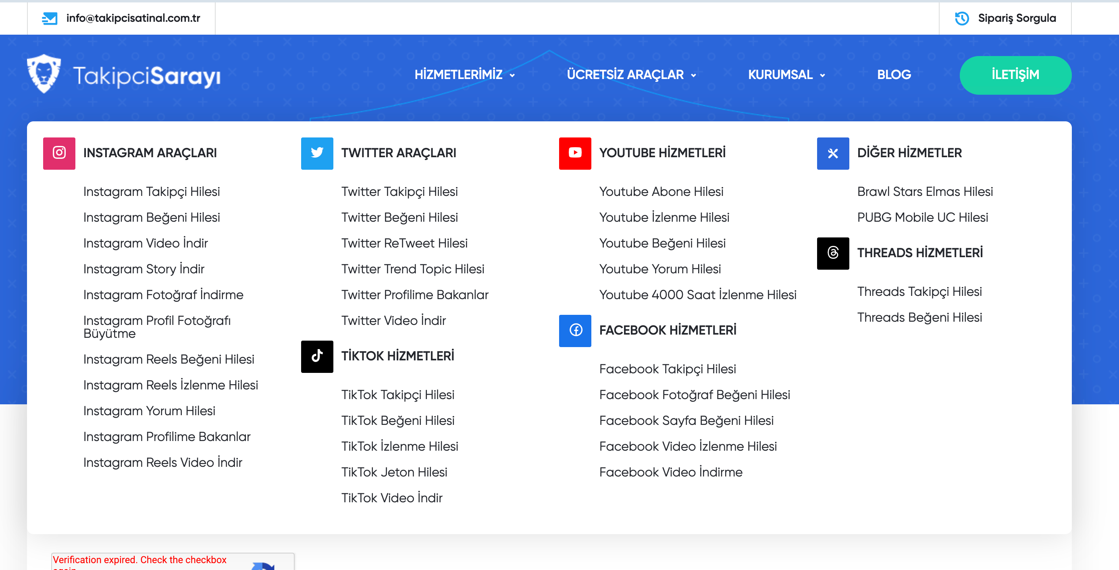Screen dimensions: 1119x570
Task: Click the email envelope icon
Action: click(x=50, y=18)
